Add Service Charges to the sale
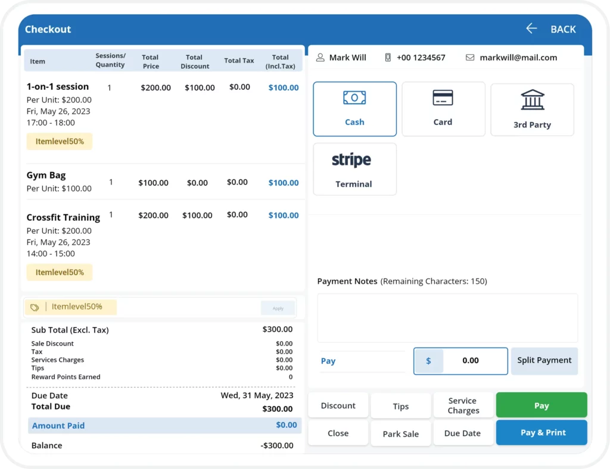Screen dimensions: 610x469 coord(463,406)
